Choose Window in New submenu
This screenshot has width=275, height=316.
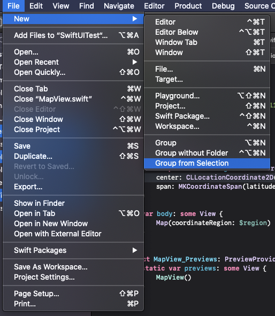[x=207, y=52]
